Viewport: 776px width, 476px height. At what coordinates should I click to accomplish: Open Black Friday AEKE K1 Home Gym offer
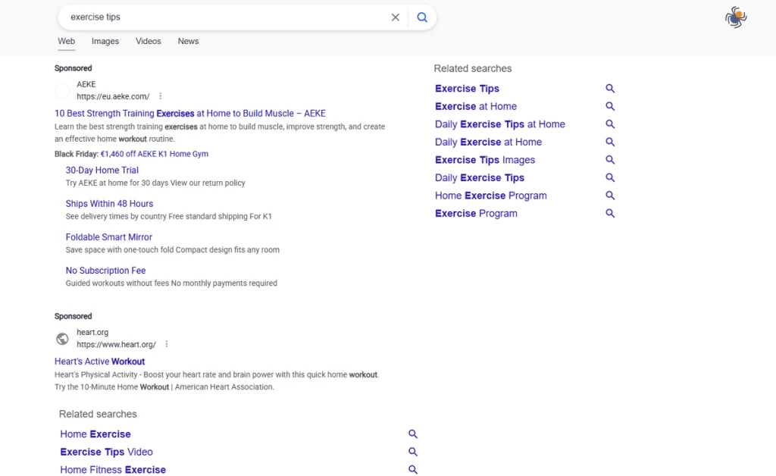click(155, 154)
